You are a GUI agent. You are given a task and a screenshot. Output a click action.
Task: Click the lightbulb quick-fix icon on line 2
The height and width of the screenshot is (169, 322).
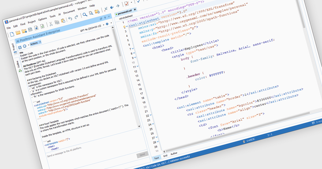point(124,27)
